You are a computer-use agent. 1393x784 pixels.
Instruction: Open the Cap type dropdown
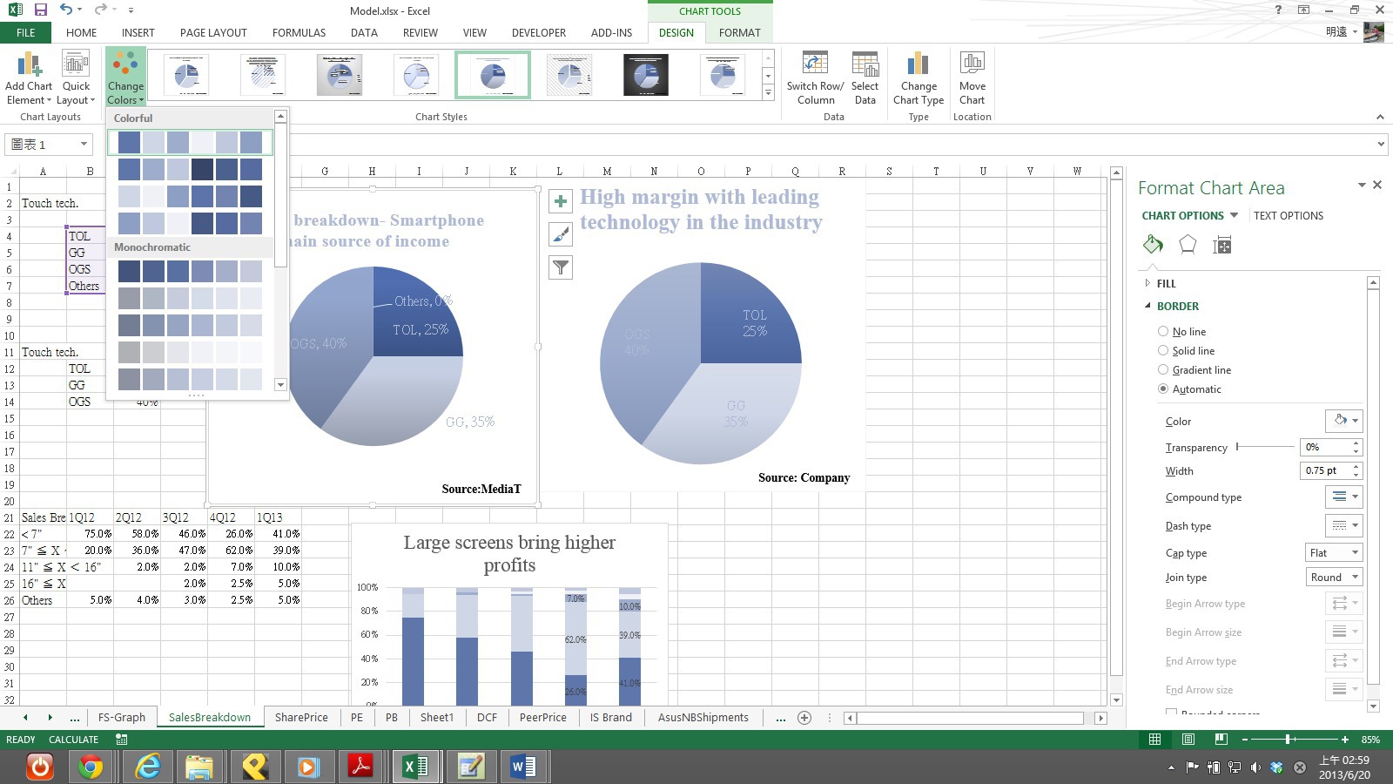click(1333, 553)
